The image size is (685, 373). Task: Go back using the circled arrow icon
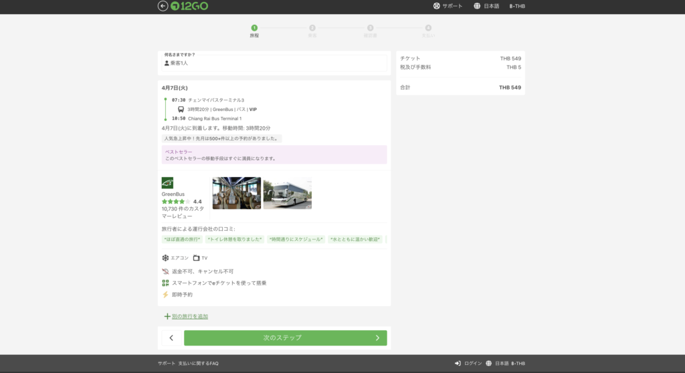[163, 5]
